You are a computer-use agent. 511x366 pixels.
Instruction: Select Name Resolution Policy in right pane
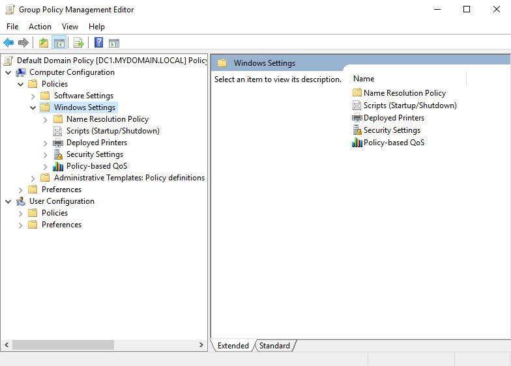click(404, 93)
